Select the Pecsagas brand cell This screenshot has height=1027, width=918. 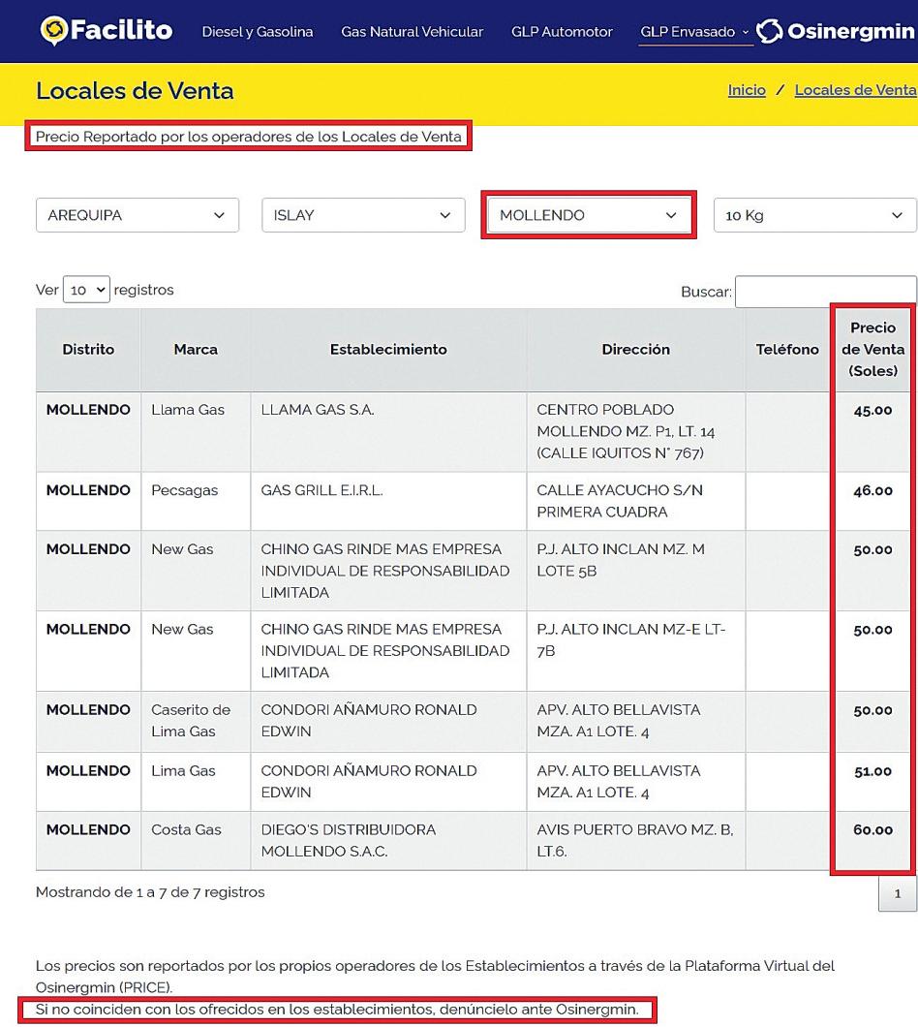click(x=196, y=501)
